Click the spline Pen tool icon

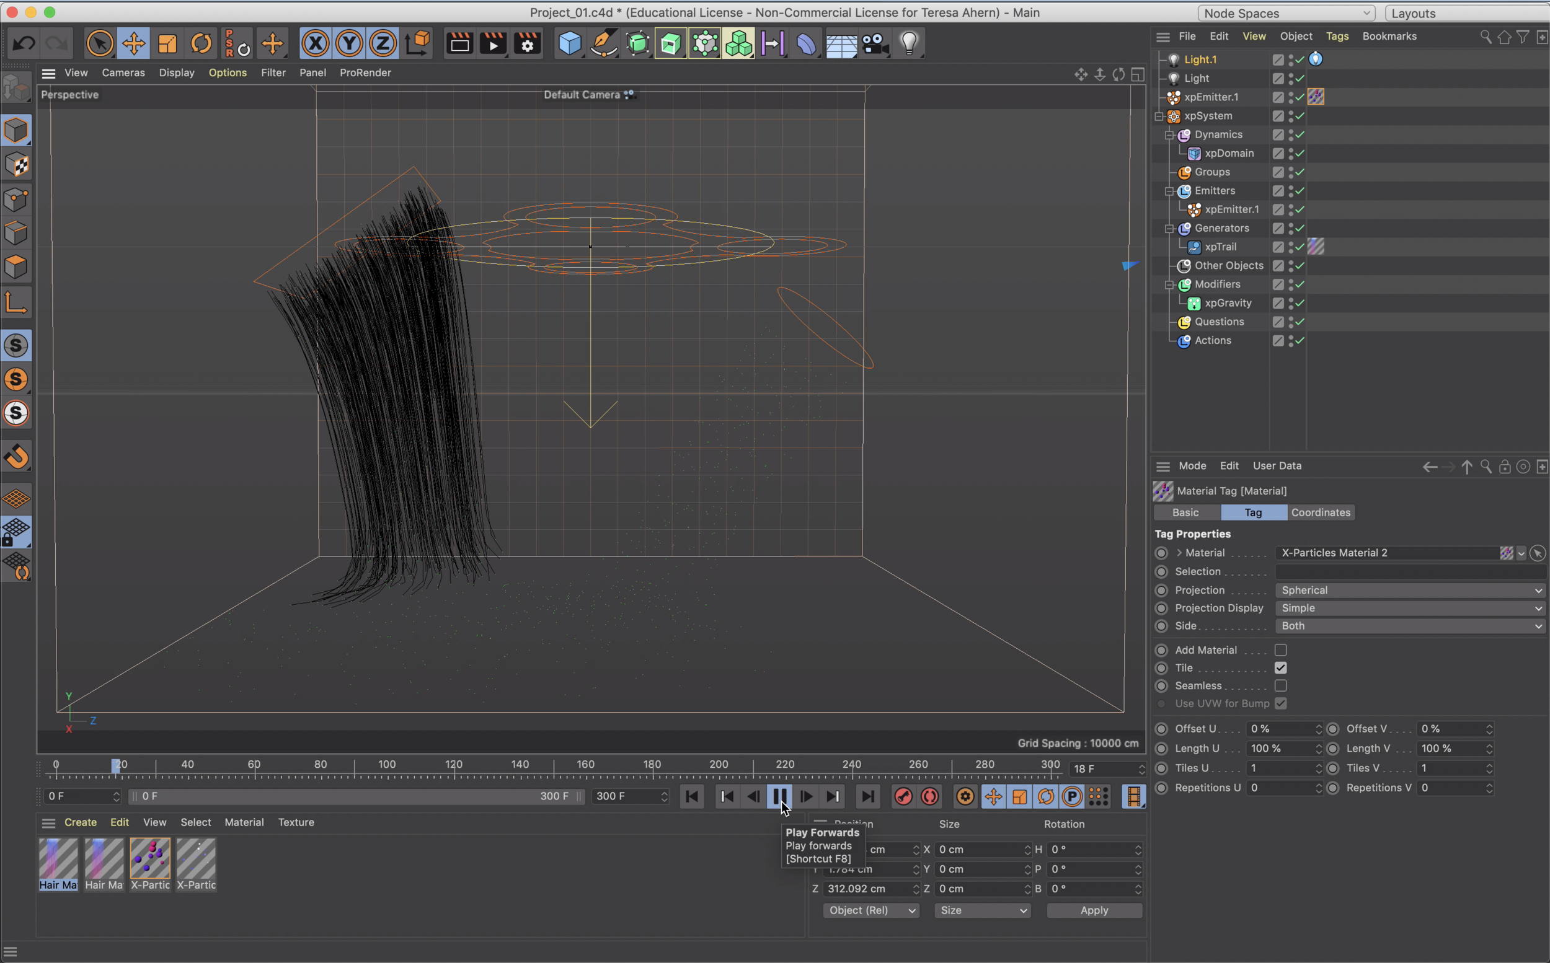pos(603,43)
